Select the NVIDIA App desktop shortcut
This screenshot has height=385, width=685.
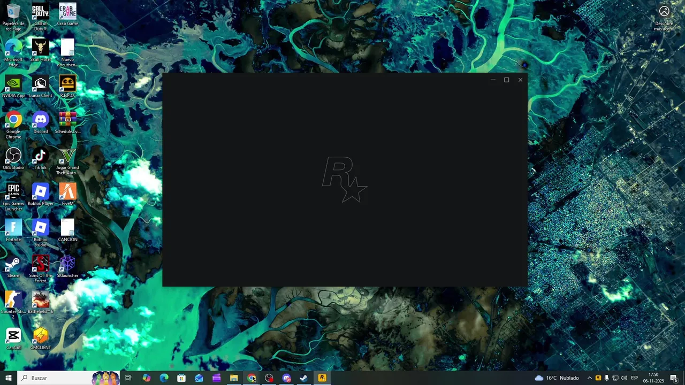13,87
